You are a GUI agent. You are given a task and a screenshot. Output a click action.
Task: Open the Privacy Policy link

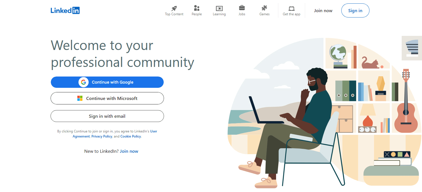pyautogui.click(x=102, y=136)
